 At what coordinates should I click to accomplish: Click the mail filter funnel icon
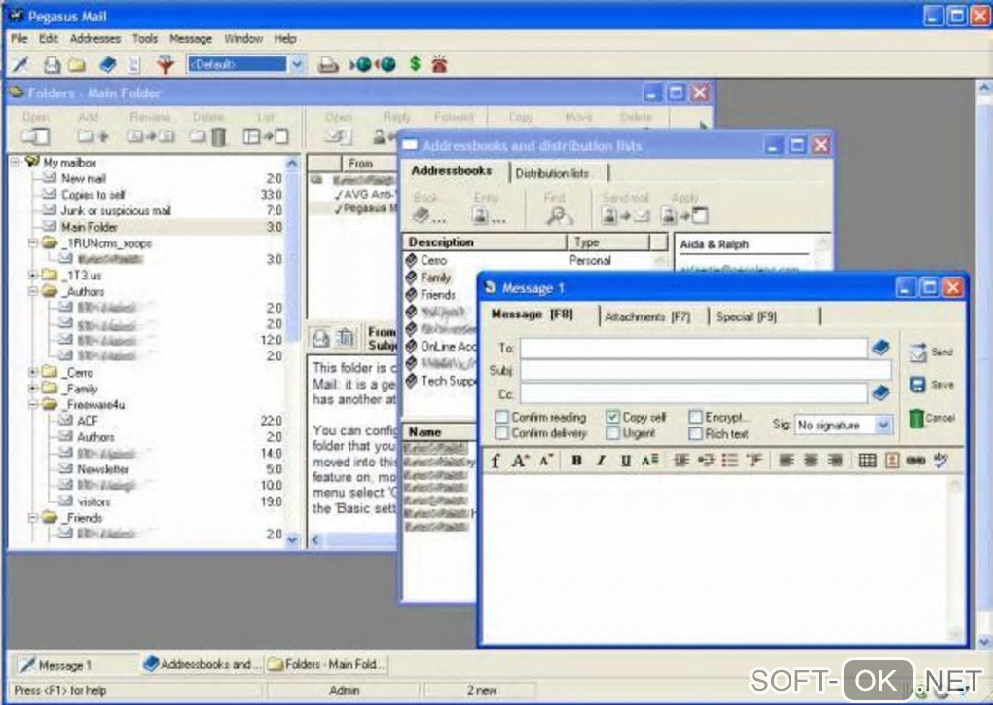(165, 64)
